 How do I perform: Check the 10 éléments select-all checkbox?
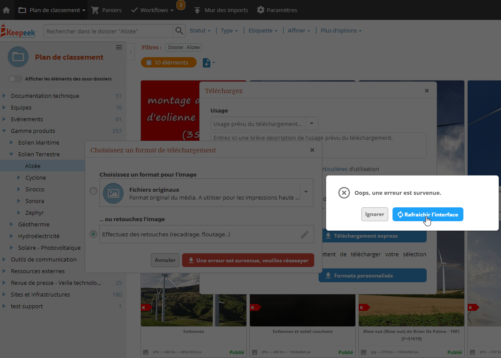click(149, 63)
